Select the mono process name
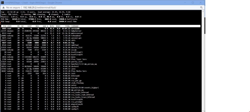The image size is (250, 112). pos(73,57)
